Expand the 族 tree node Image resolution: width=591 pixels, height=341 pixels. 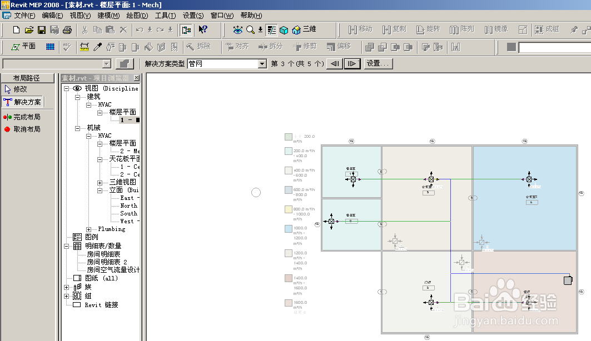(66, 287)
